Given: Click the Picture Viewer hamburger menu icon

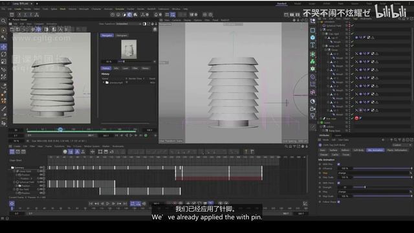Looking at the screenshot, I should [10, 24].
